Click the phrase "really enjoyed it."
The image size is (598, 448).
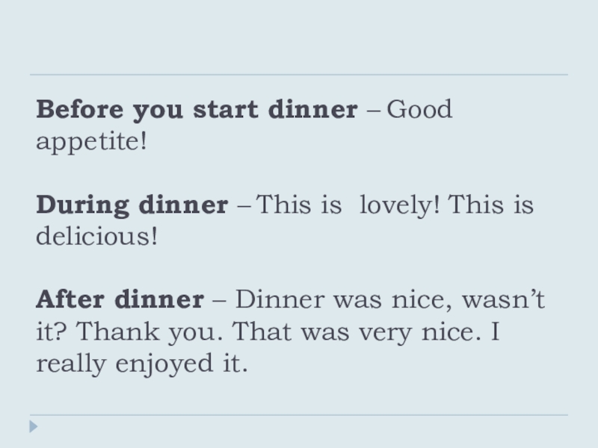pos(141,364)
